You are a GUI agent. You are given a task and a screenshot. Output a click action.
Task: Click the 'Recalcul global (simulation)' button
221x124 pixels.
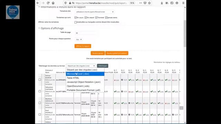click(x=117, y=53)
